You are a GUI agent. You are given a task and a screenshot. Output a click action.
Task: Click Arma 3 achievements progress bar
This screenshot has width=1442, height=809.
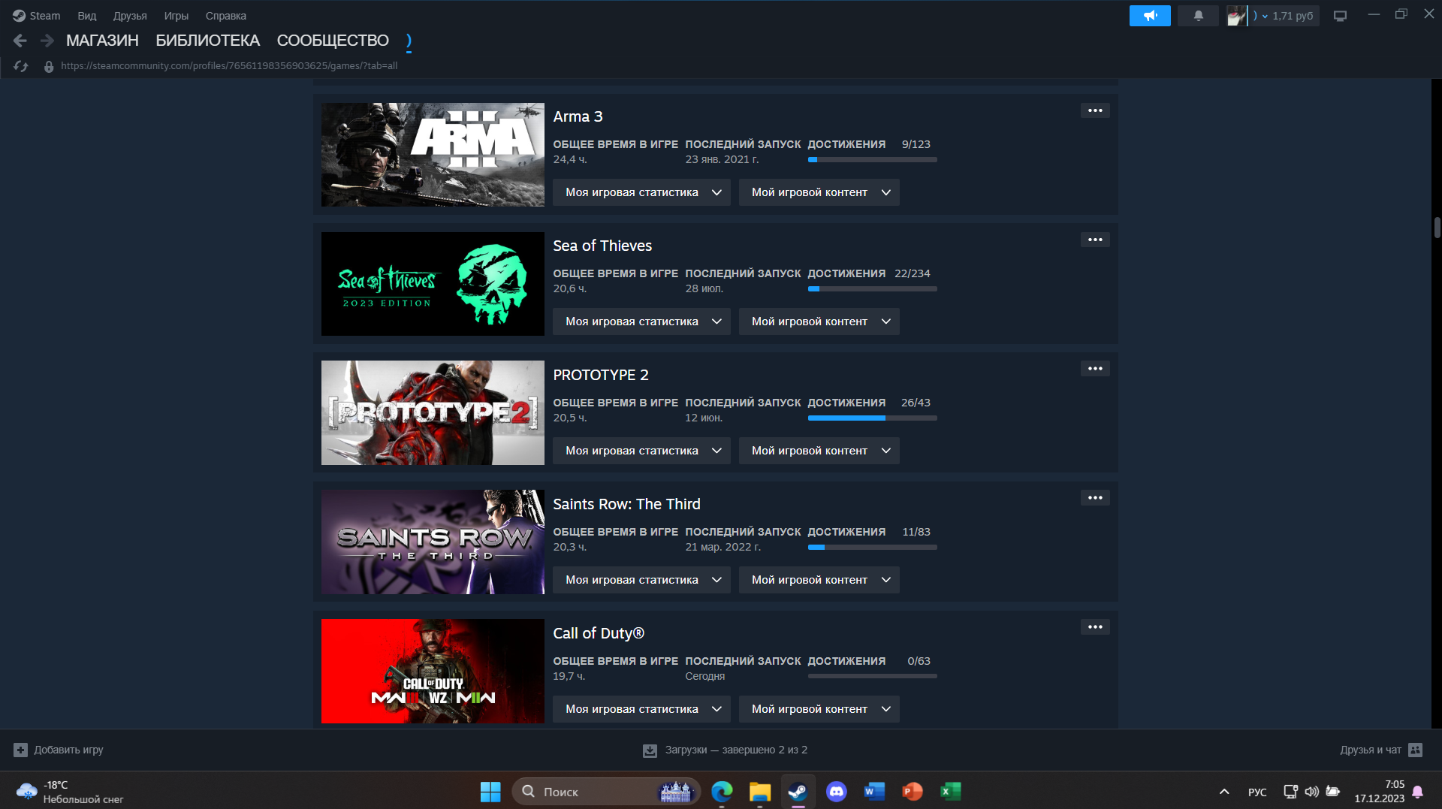click(872, 159)
